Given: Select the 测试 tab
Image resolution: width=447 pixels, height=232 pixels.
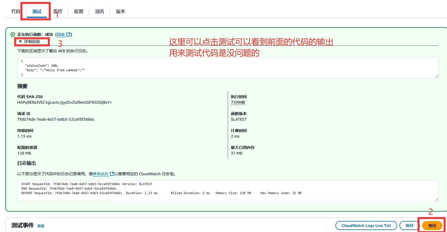Looking at the screenshot, I should pos(37,11).
